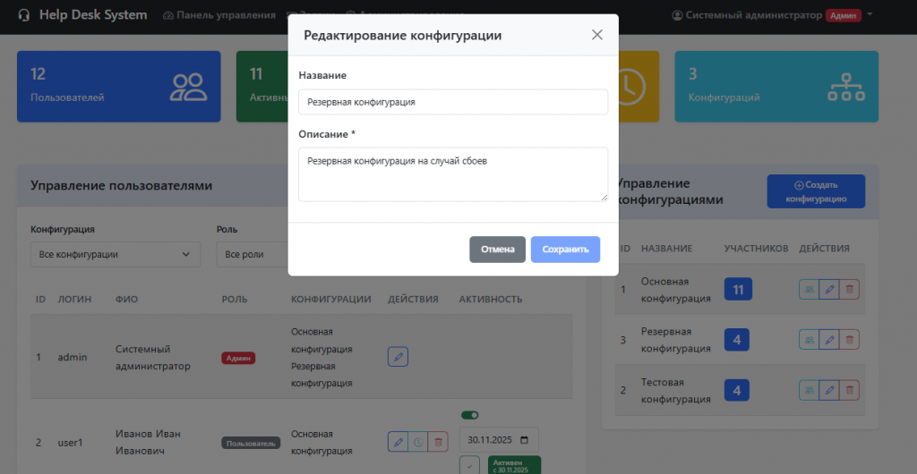Edit the admin user with pencil icon

tap(399, 357)
